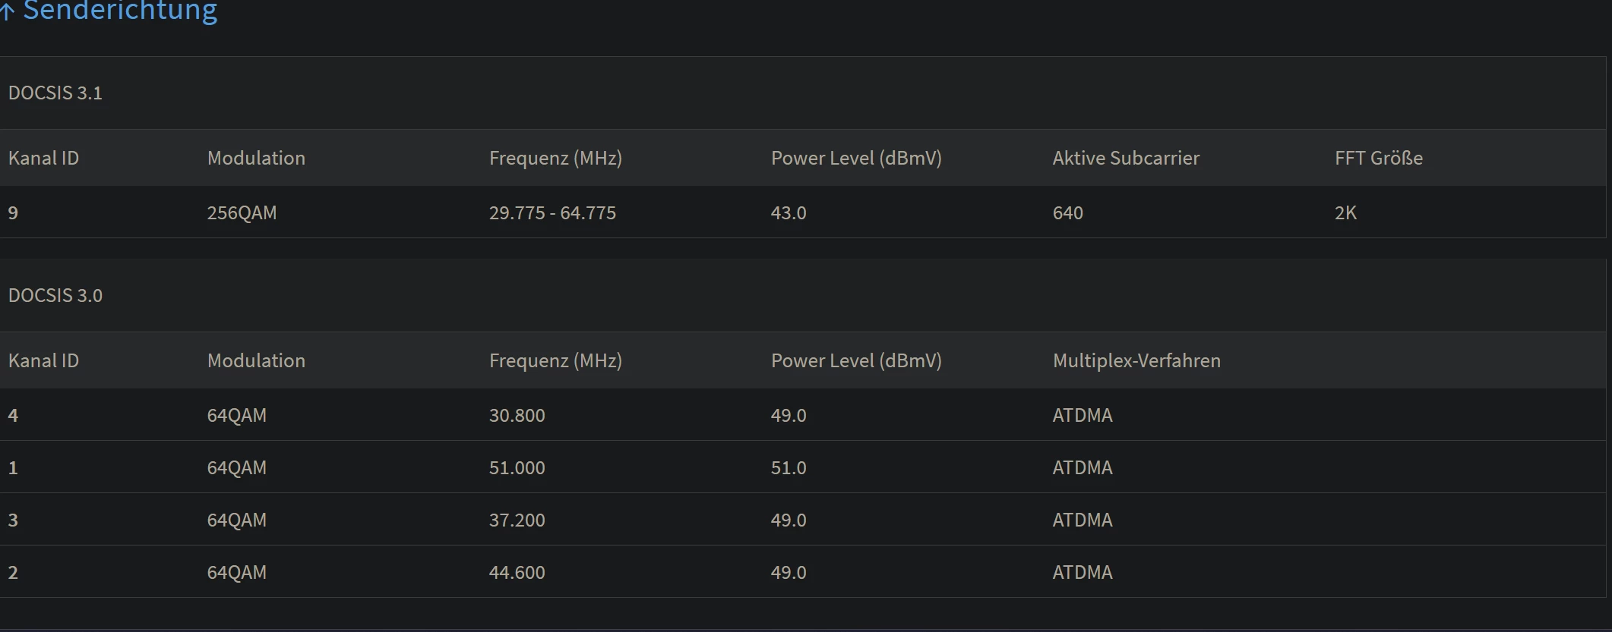Click the 51.000 frequency cell

pyautogui.click(x=517, y=467)
